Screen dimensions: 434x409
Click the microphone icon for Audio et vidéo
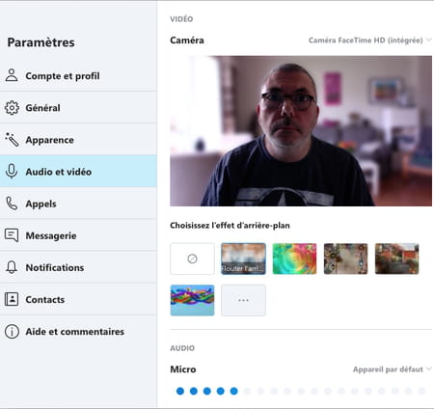pos(12,171)
